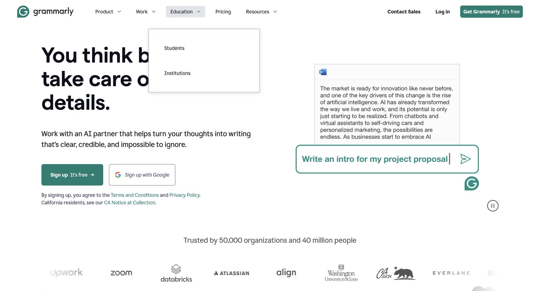The image size is (540, 291).
Task: Click the Databricks logo
Action: [x=176, y=273]
